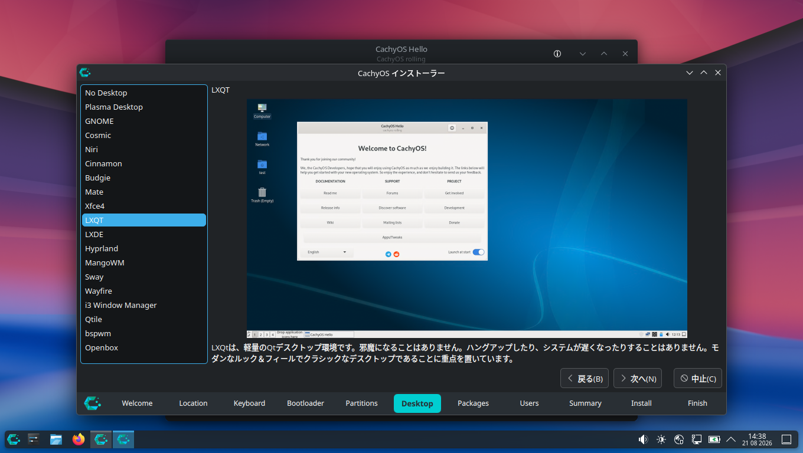
Task: Click the LXQt desktop preview image
Action: pyautogui.click(x=467, y=218)
